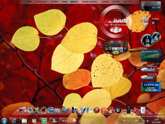Image resolution: width=165 pixels, height=124 pixels.
Task: Mute sound via tray speaker icon
Action: click(x=148, y=121)
